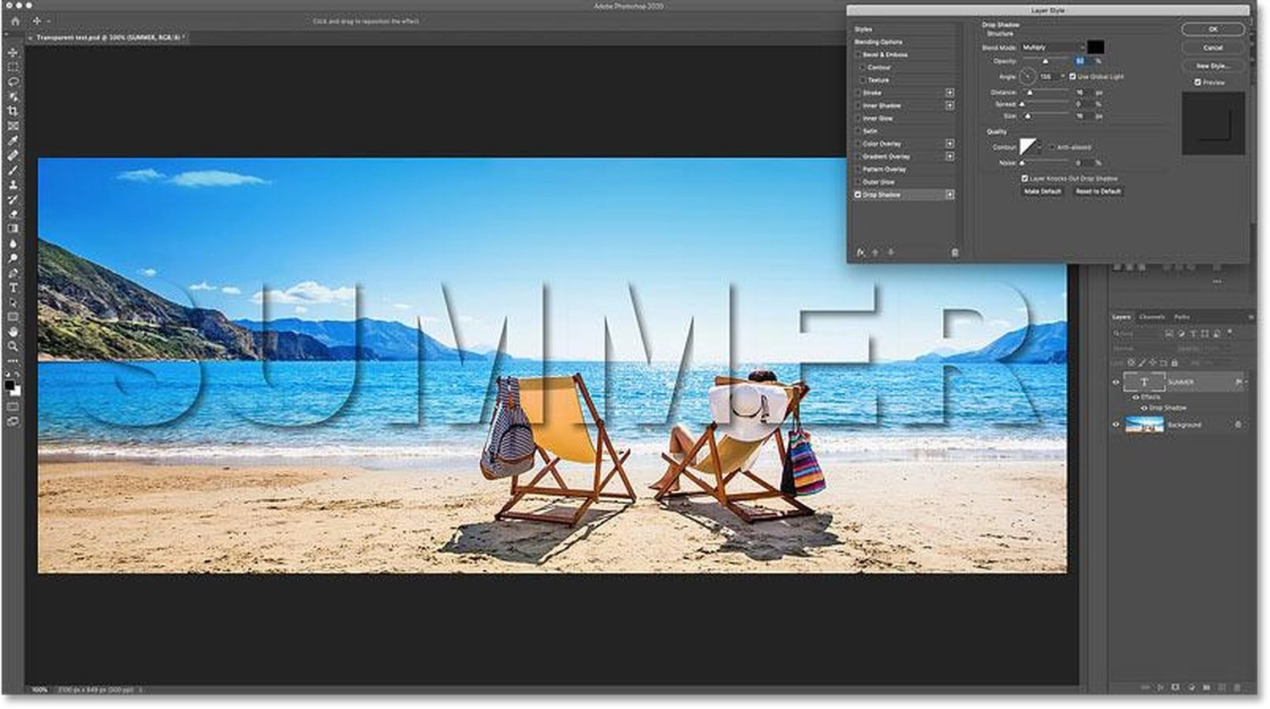Add another Drop Shadow with plus
Image resolution: width=1270 pixels, height=709 pixels.
click(950, 195)
